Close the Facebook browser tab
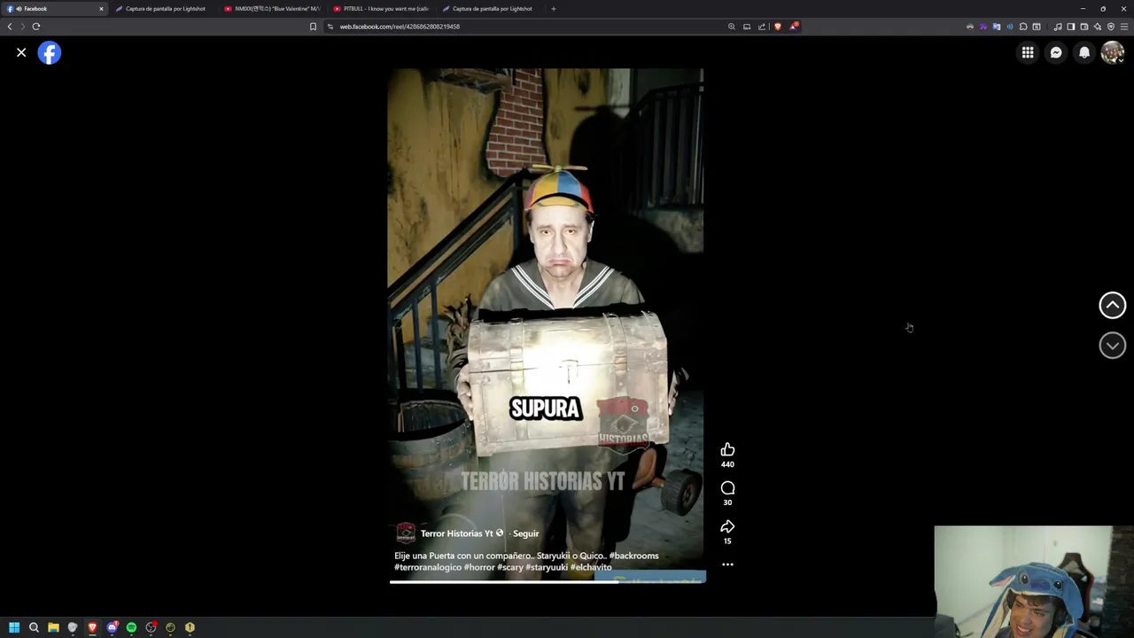The image size is (1134, 638). (101, 9)
